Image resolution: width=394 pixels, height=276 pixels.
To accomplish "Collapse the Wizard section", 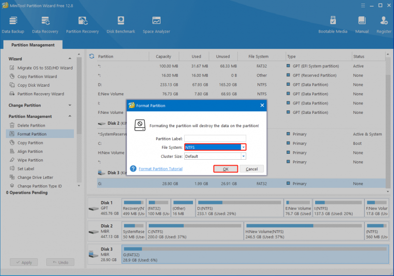I will point(70,59).
